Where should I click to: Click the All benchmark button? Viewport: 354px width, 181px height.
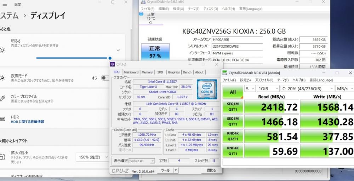233,92
